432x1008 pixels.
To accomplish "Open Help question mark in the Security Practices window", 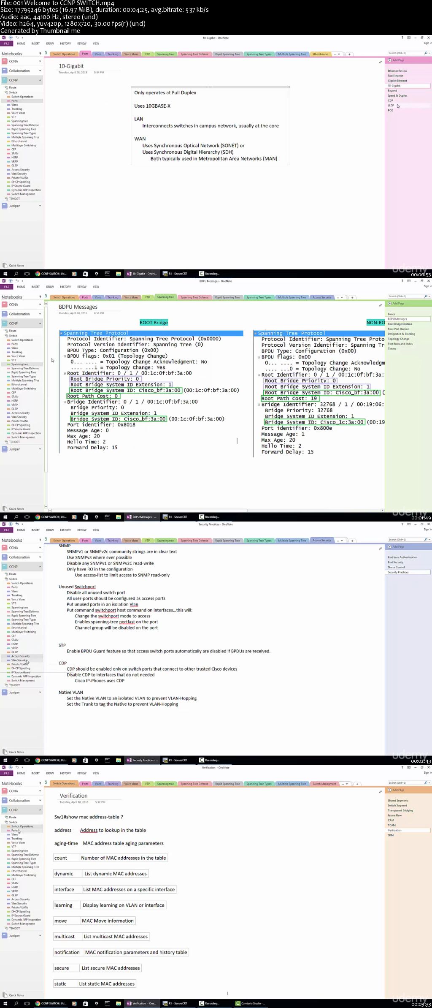I will click(x=402, y=524).
